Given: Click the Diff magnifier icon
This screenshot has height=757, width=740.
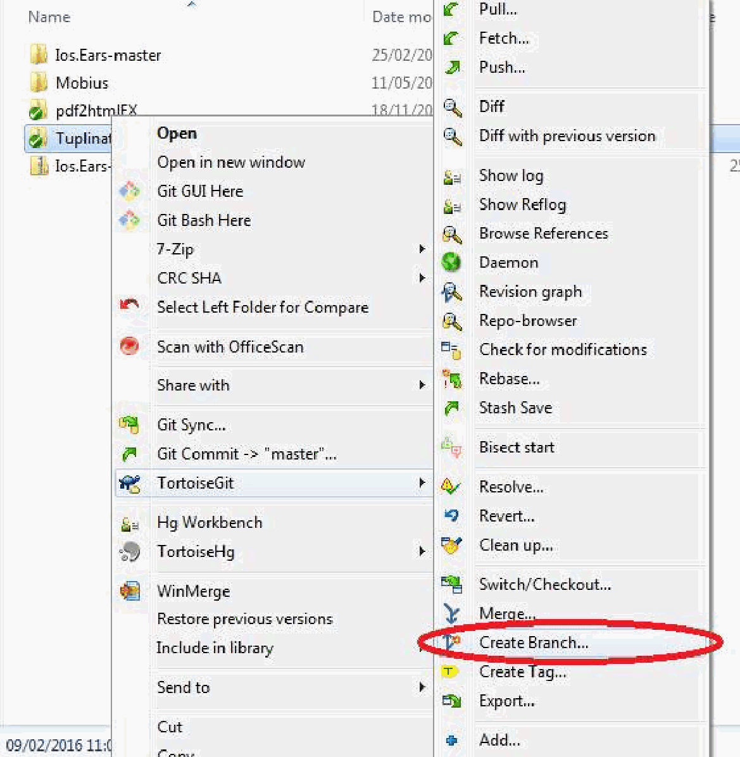Looking at the screenshot, I should 453,108.
